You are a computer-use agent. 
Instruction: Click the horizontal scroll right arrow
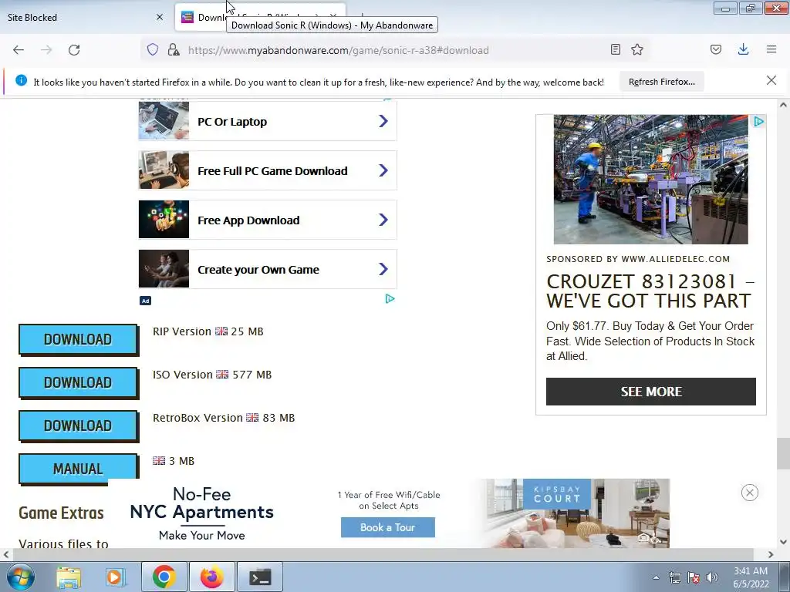(771, 554)
